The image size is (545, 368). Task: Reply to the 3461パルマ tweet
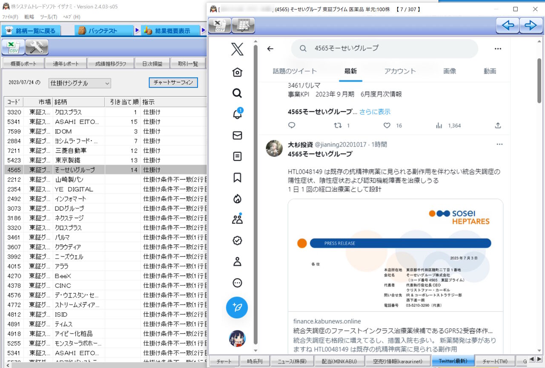(x=292, y=125)
